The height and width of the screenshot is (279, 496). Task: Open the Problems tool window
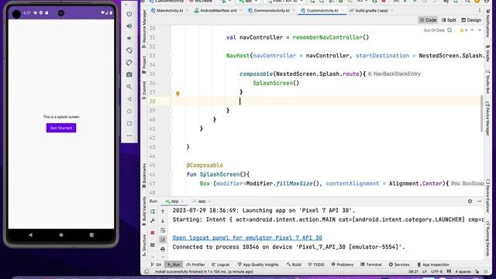coord(343,264)
